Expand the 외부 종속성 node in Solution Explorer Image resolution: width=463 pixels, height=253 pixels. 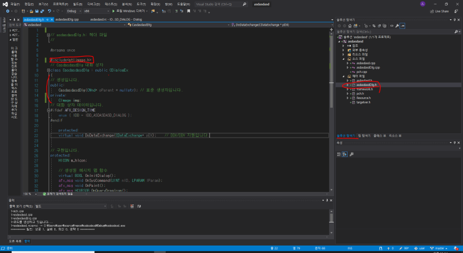[343, 50]
